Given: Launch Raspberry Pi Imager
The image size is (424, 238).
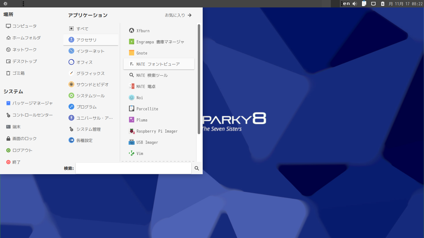Looking at the screenshot, I should [159, 131].
